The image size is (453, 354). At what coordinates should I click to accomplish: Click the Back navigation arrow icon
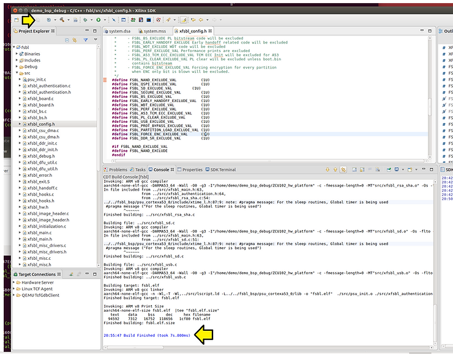pyautogui.click(x=201, y=20)
